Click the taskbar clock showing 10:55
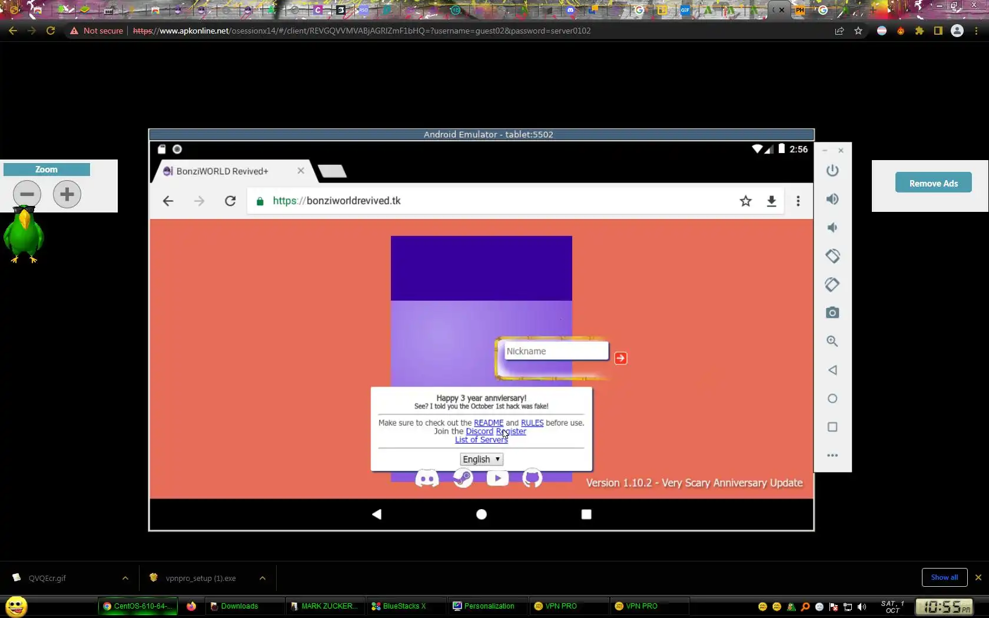The width and height of the screenshot is (989, 618). pyautogui.click(x=944, y=607)
